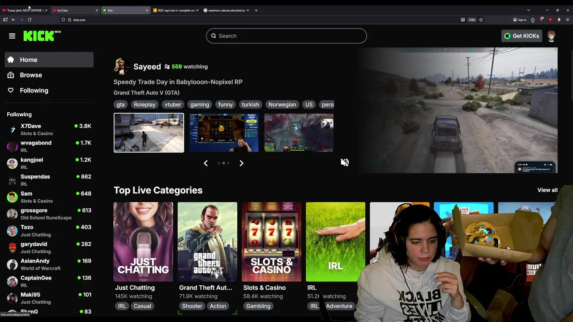Open Grand Theft Auto category card
This screenshot has height=322, width=573.
tap(207, 242)
